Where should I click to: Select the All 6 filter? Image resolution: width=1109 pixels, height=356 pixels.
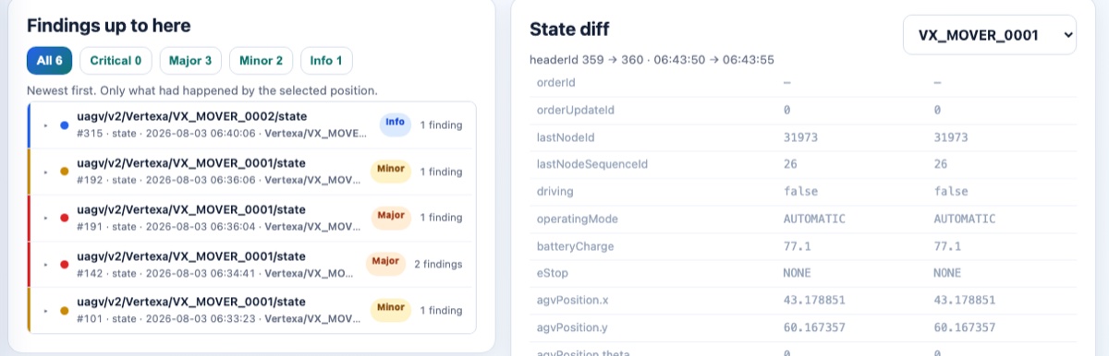tap(50, 61)
